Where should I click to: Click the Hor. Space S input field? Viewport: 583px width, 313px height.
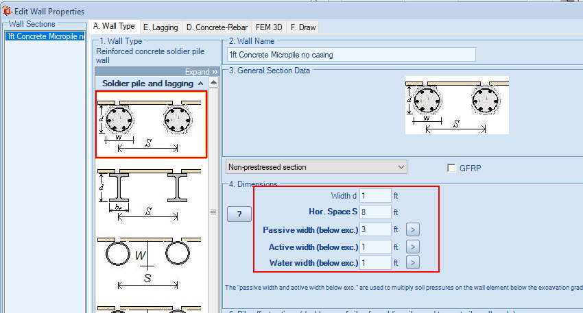coord(375,212)
